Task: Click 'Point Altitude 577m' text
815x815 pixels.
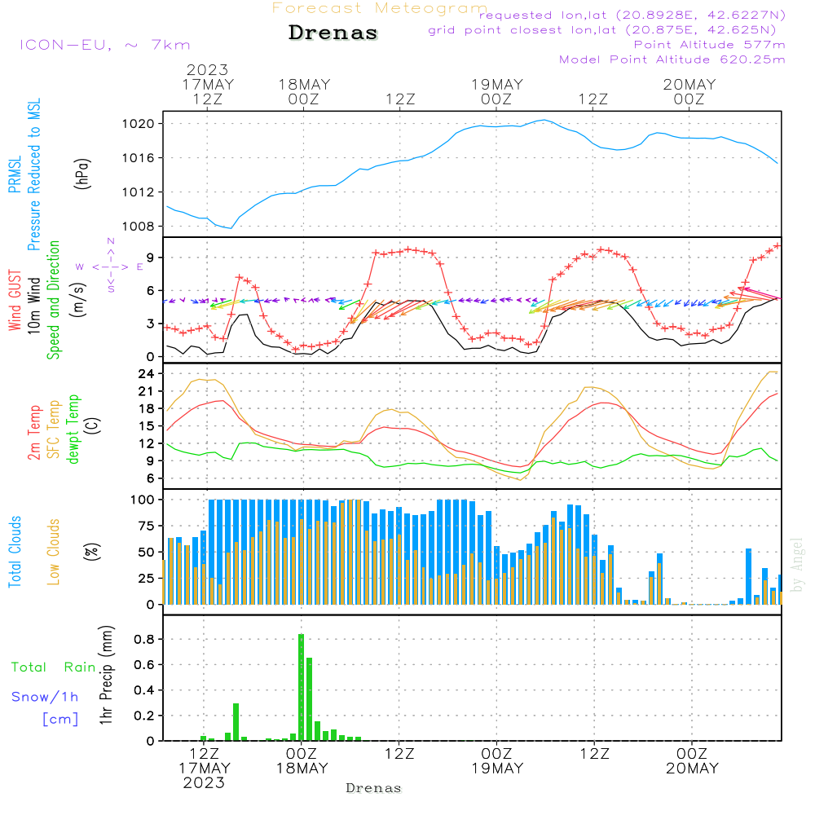Action: 709,45
